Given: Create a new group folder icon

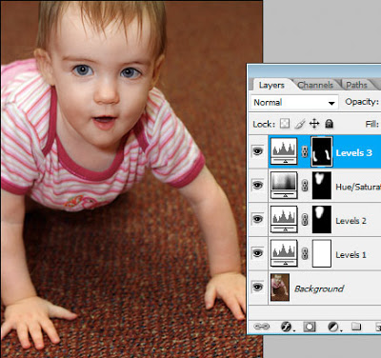Looking at the screenshot, I should tap(356, 327).
